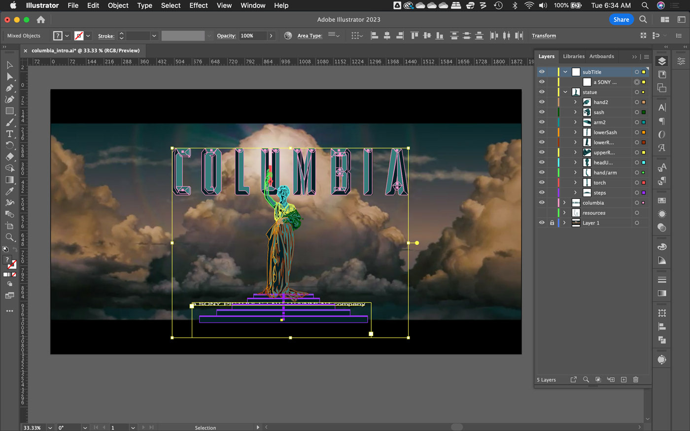Click the stroke color swatch in control bar
690x431 pixels.
coord(79,36)
